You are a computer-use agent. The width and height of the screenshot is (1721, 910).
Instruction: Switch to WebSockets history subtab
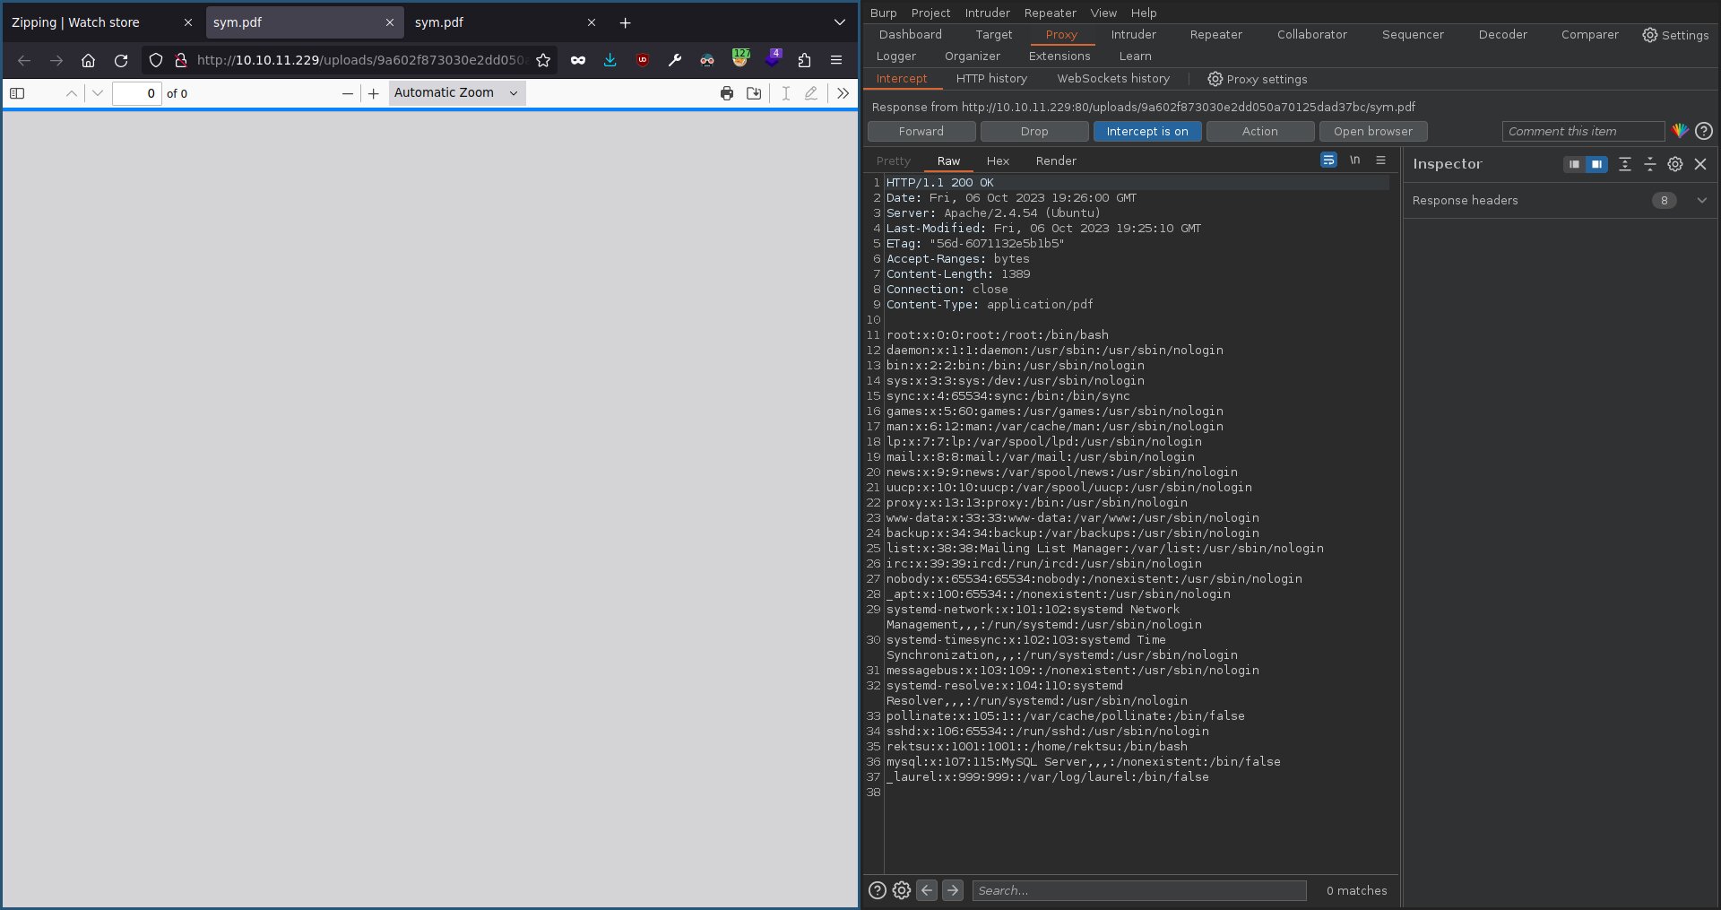[1113, 78]
